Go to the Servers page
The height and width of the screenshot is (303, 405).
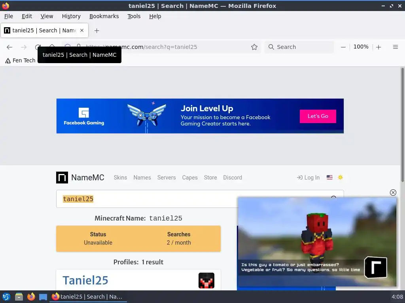(167, 178)
